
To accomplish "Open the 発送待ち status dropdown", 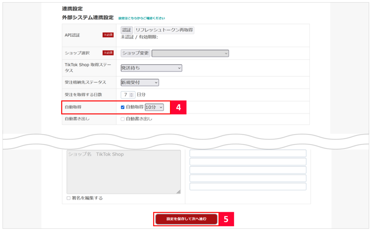I will 151,68.
